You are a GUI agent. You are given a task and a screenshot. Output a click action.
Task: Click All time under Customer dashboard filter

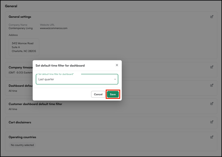[x=13, y=109]
